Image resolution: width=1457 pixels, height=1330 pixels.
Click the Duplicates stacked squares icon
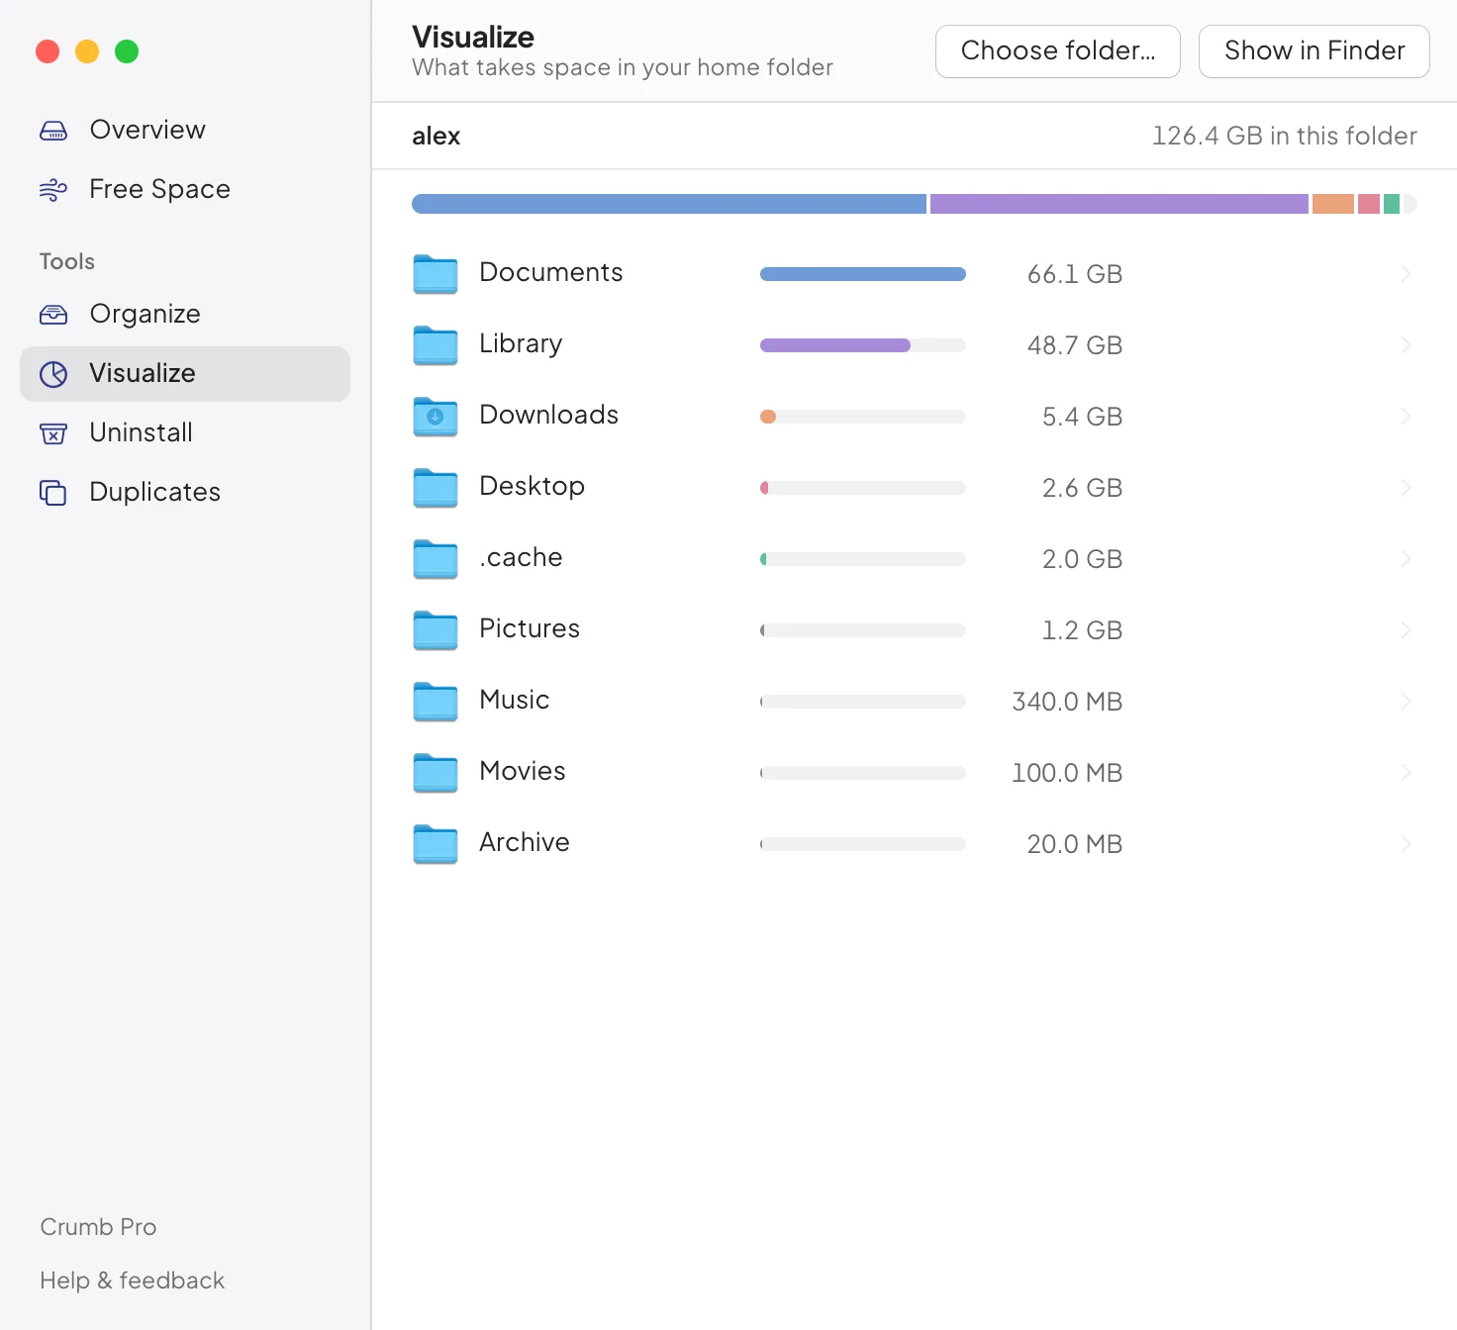(53, 493)
